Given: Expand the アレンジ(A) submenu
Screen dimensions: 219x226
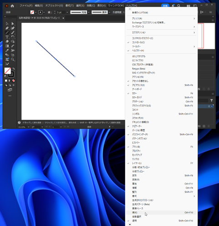Looking at the screenshot, I should coord(161,18).
